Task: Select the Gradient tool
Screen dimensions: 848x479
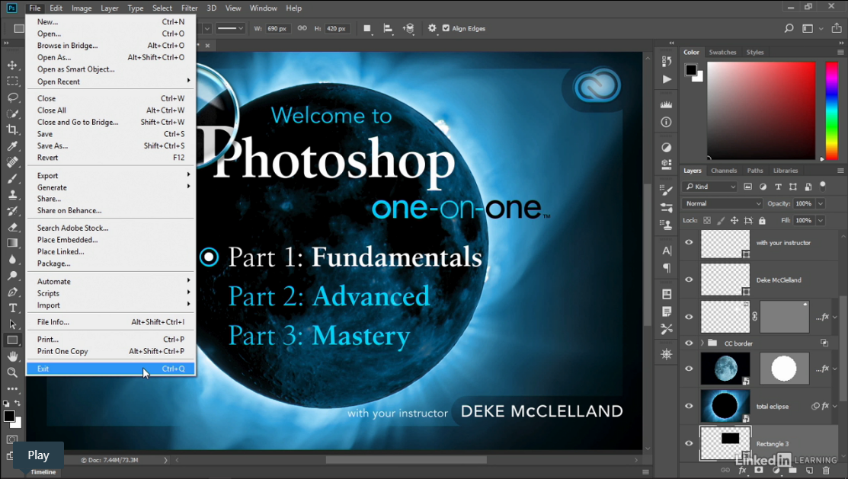Action: click(x=12, y=243)
